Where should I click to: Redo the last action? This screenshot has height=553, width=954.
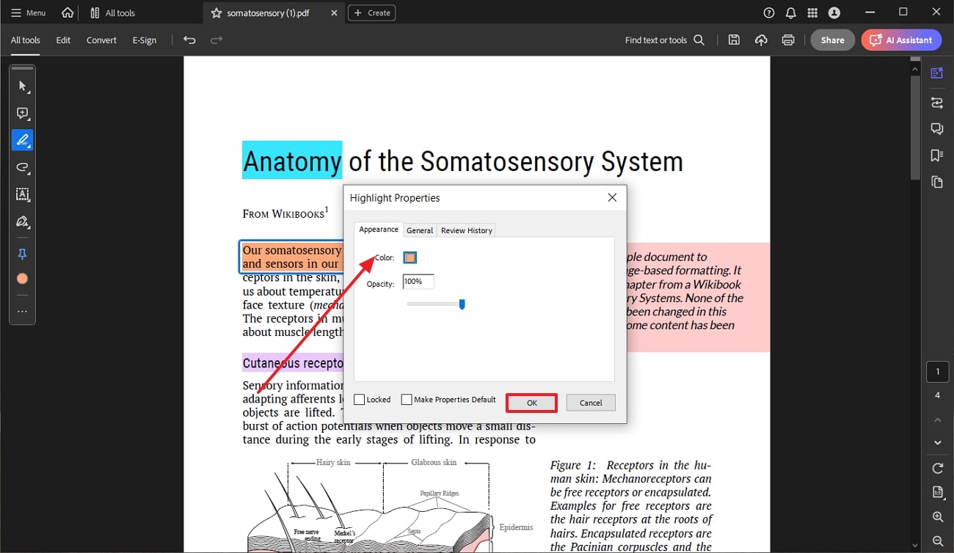click(216, 40)
